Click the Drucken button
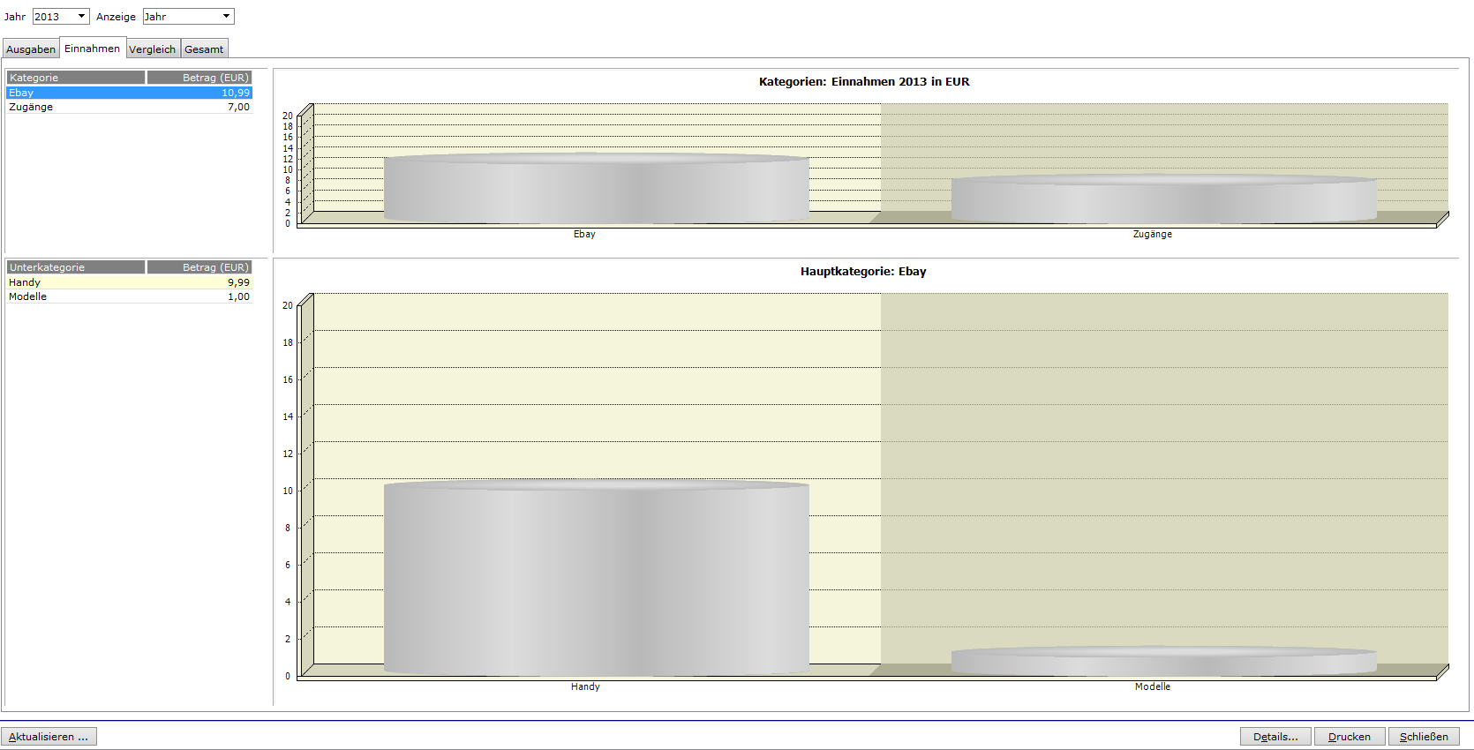This screenshot has width=1474, height=750. 1350,737
